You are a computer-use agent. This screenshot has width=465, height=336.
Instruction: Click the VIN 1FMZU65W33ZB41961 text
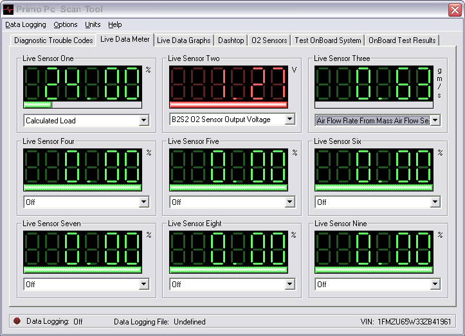pyautogui.click(x=406, y=321)
